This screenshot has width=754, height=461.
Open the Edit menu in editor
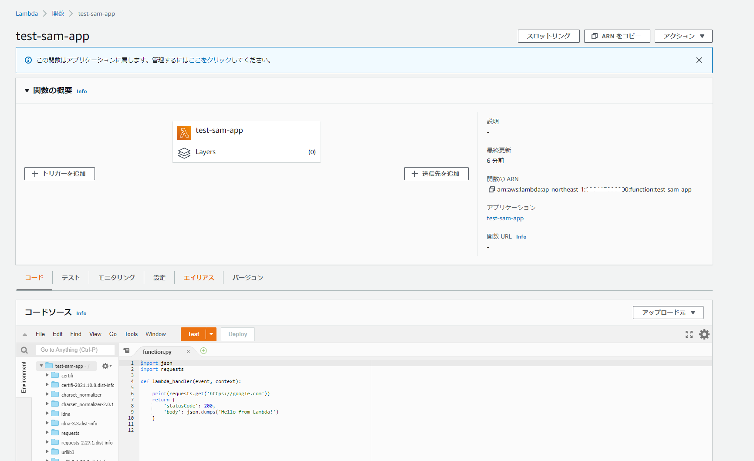pos(57,334)
